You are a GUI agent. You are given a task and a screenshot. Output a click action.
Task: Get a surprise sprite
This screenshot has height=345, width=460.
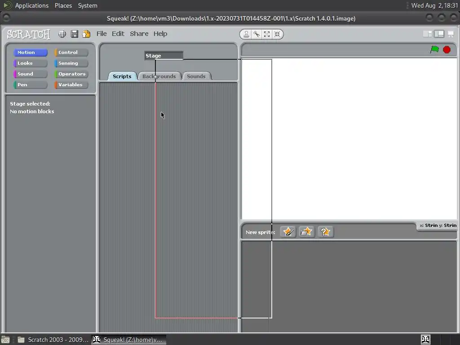(325, 232)
